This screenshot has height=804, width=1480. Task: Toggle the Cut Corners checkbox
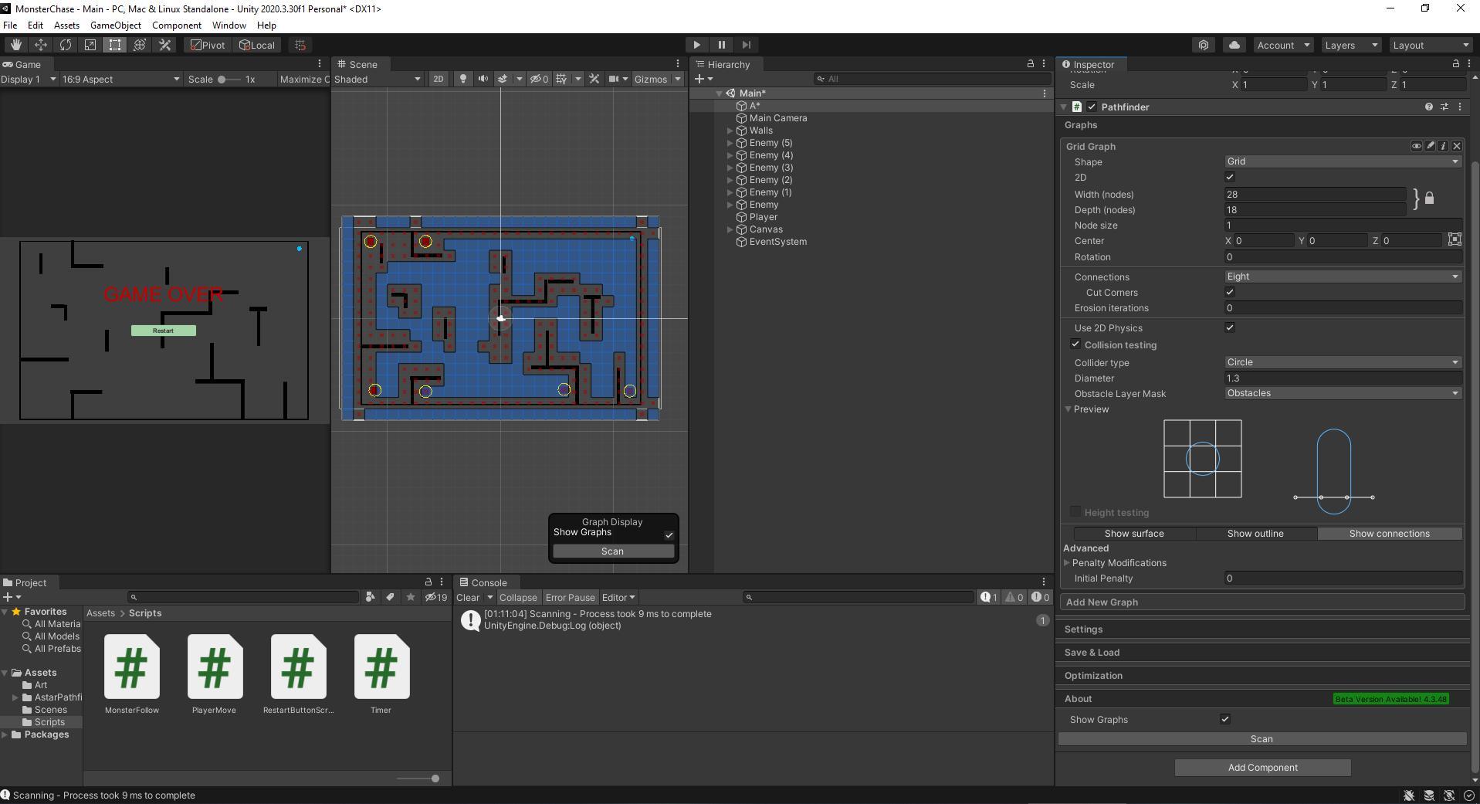coord(1230,292)
